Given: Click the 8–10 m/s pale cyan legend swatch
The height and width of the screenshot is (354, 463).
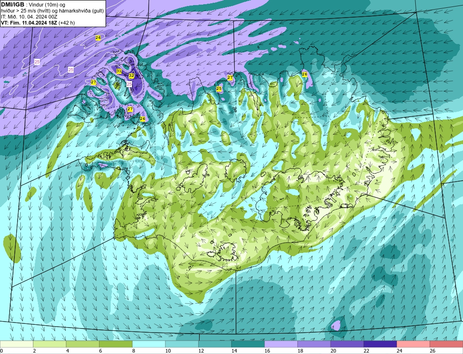Looking at the screenshot, I should pos(149,344).
